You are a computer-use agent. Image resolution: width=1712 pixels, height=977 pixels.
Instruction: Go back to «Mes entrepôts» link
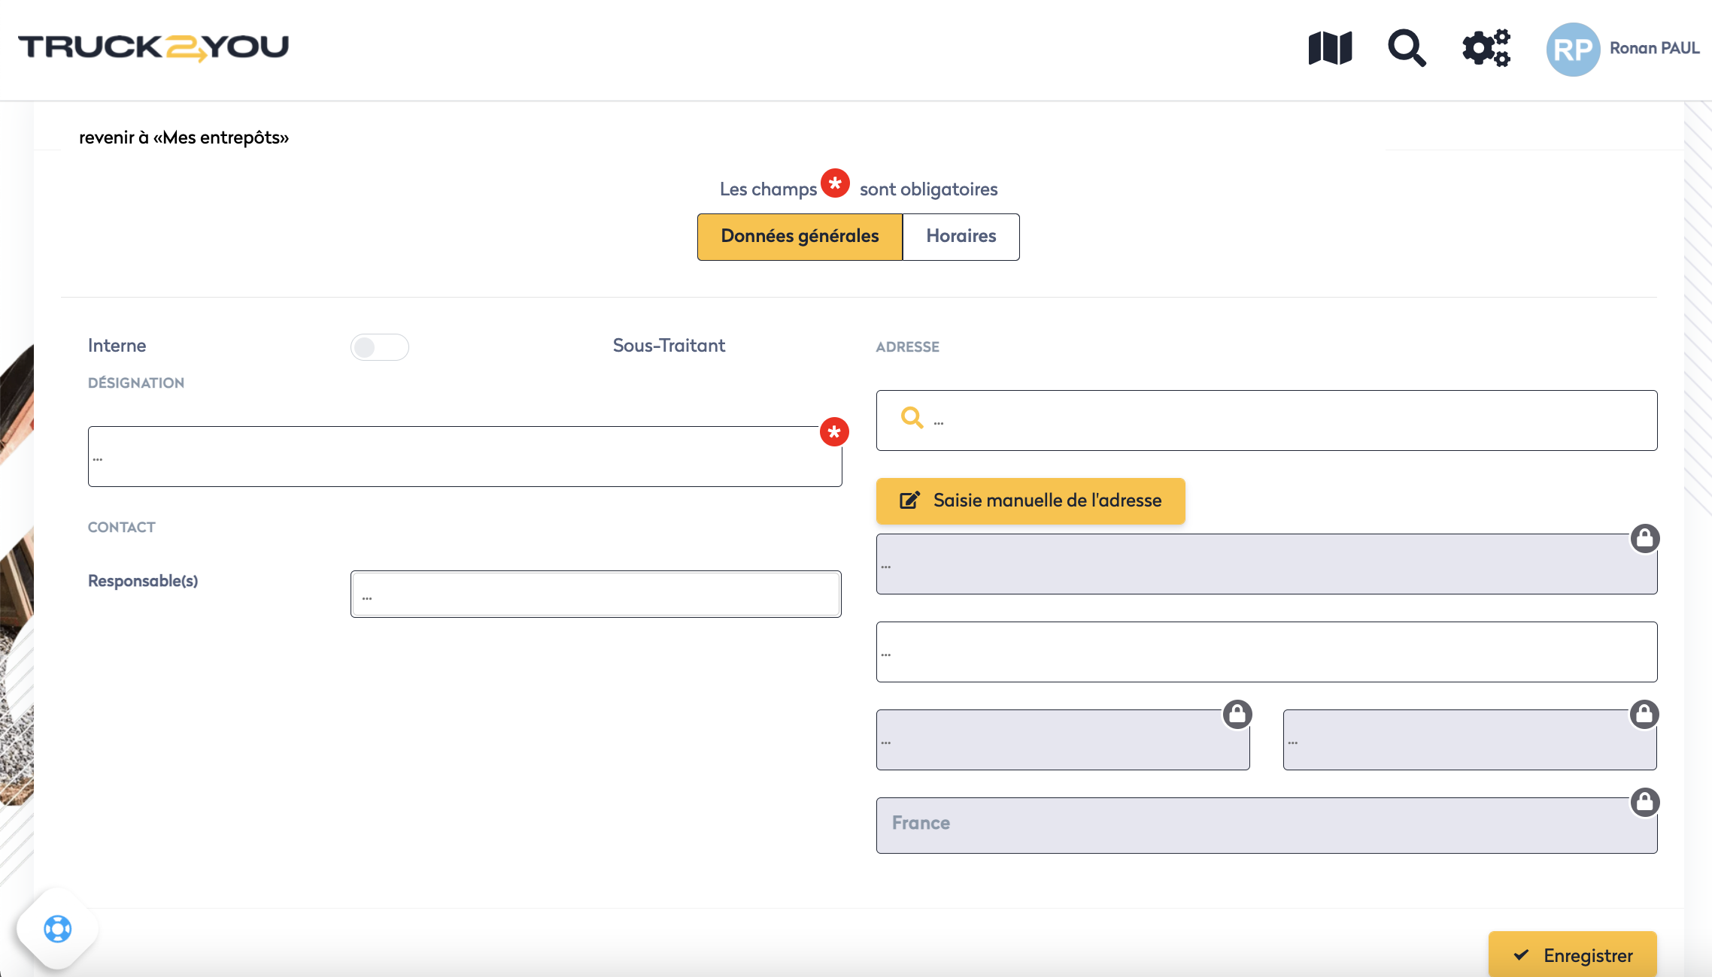[x=184, y=138]
